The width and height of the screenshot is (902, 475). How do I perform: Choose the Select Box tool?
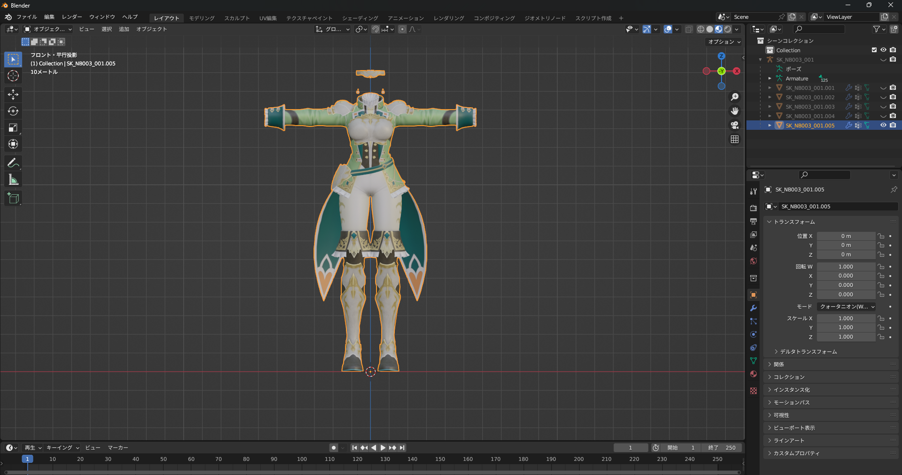coord(13,59)
